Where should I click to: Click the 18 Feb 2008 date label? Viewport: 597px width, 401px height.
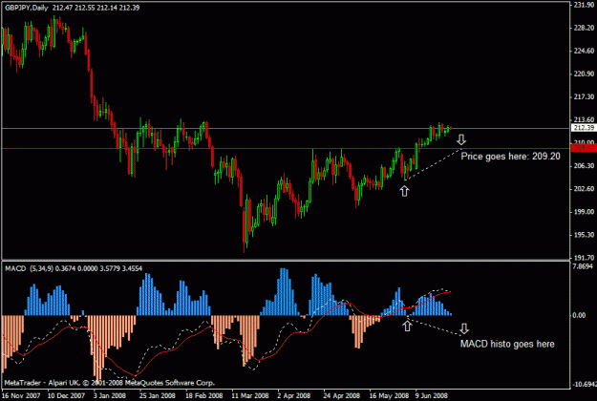point(204,395)
